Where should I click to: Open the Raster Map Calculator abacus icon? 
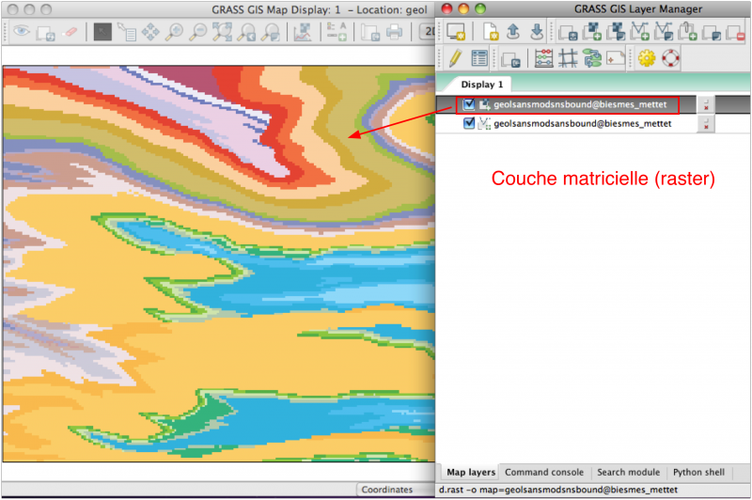[x=543, y=58]
